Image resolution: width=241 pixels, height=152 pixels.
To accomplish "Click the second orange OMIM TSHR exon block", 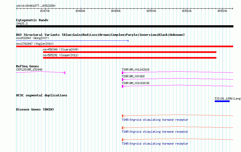I will pyautogui.click(x=122, y=128).
